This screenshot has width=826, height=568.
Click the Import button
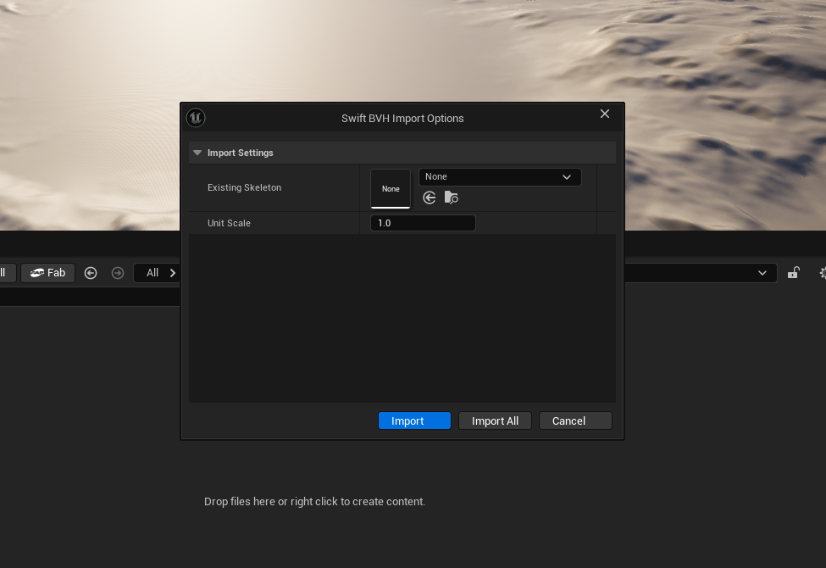414,420
